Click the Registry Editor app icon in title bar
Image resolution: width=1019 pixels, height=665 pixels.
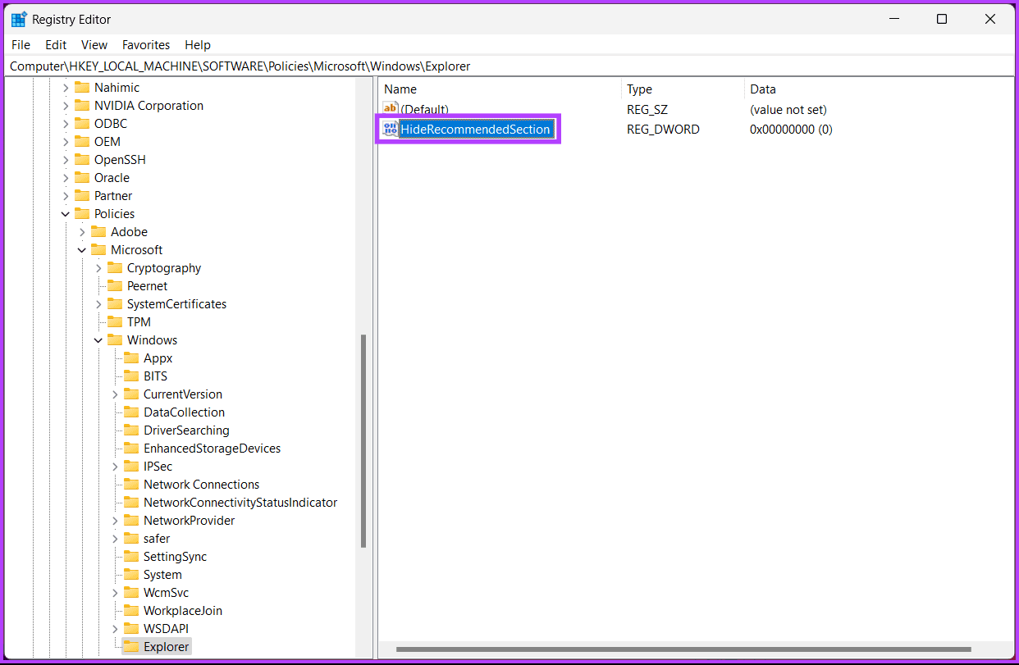pos(18,20)
